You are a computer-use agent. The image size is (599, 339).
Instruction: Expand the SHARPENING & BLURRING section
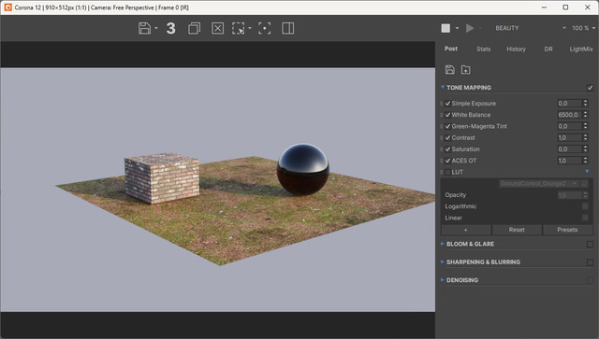[443, 261]
